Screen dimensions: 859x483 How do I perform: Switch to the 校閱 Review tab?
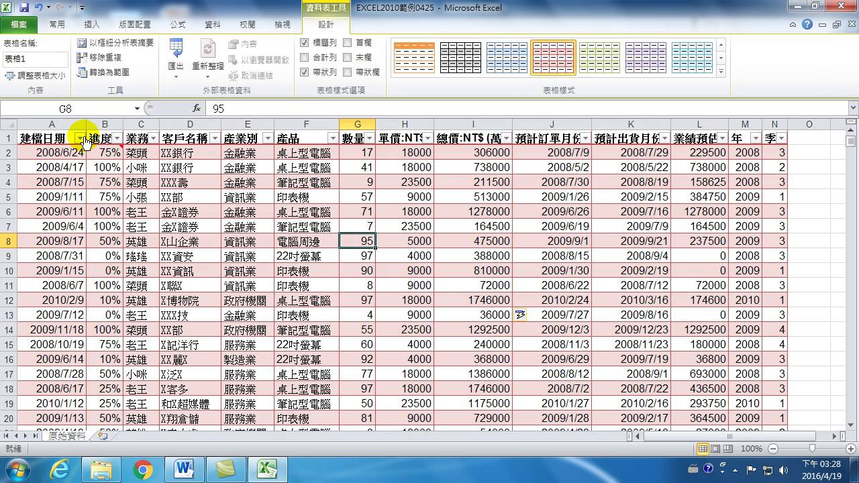248,24
